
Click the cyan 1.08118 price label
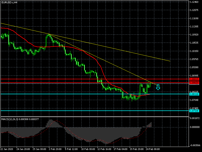pos(194,94)
